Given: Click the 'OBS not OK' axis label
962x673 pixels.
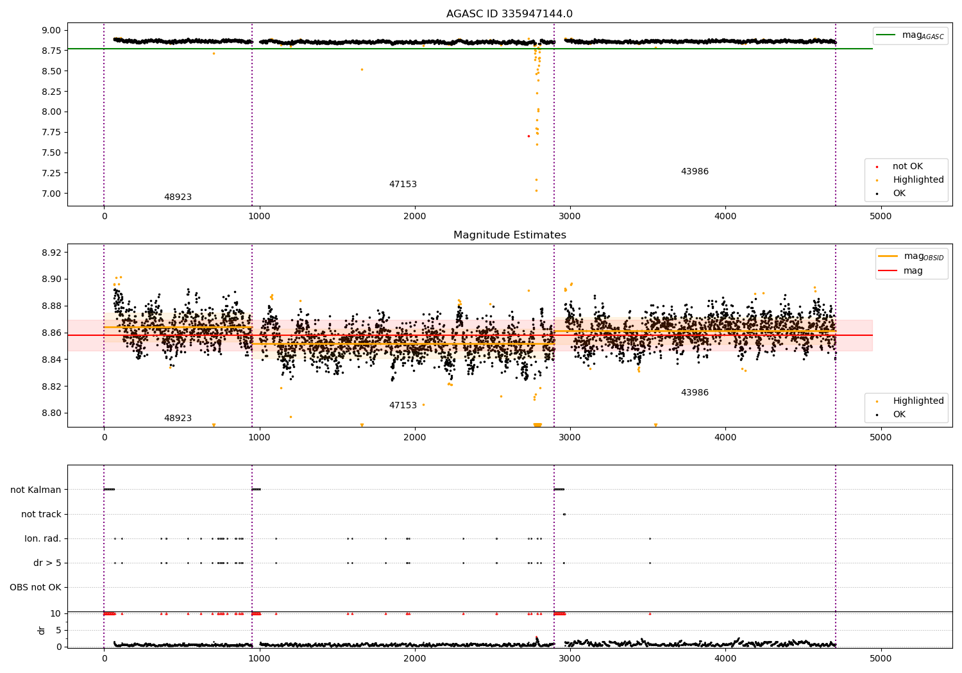Looking at the screenshot, I should 36,588.
